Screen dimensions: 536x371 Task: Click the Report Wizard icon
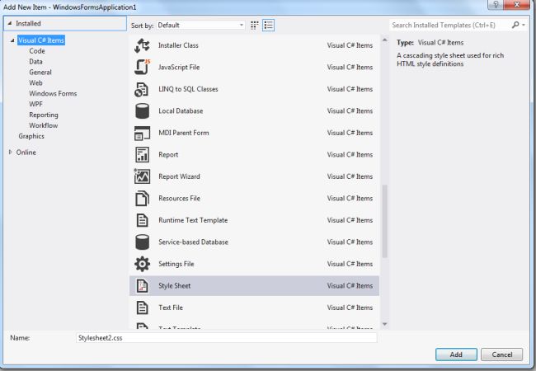click(x=142, y=176)
